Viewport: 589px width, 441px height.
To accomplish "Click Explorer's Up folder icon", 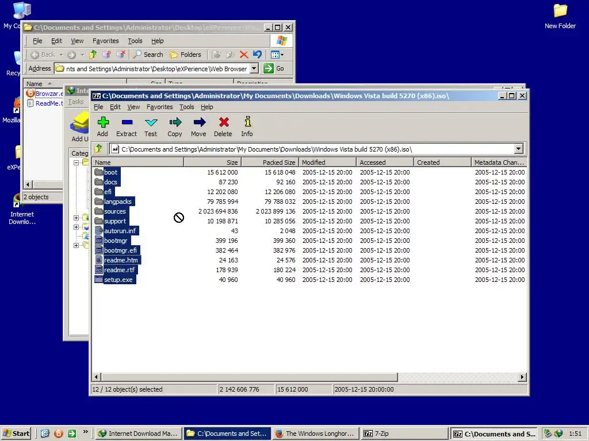I will [x=93, y=55].
